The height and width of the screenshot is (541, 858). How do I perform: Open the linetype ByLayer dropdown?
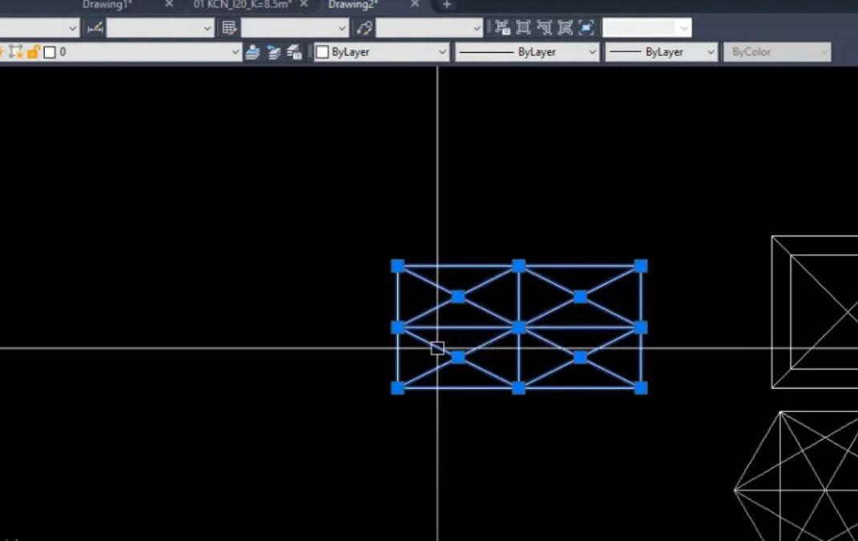(591, 51)
